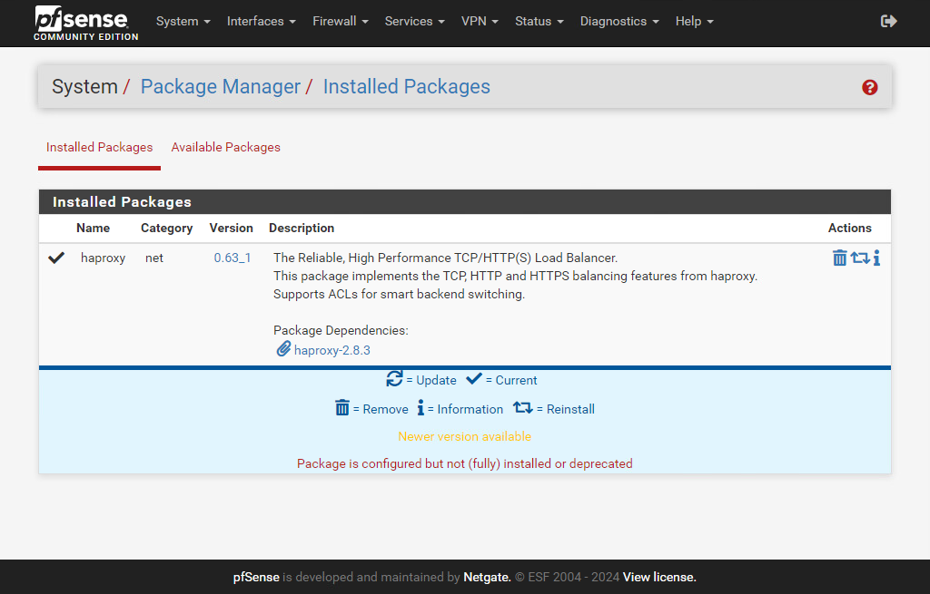Remove the haproxy package with trash icon
930x594 pixels.
pos(839,258)
